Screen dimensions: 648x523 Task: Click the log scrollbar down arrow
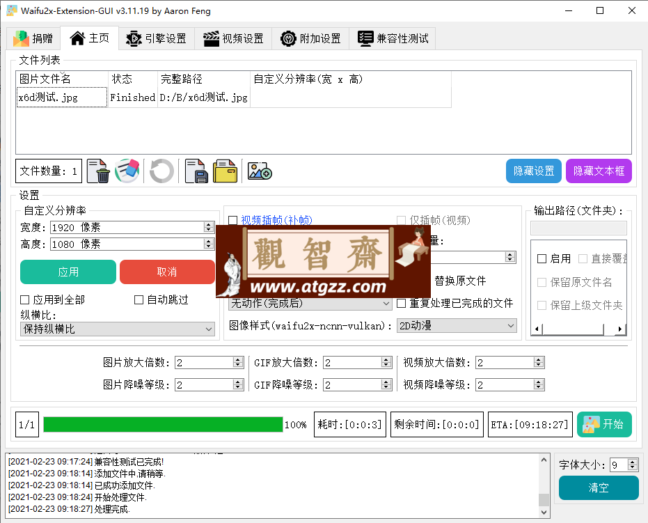click(x=544, y=513)
